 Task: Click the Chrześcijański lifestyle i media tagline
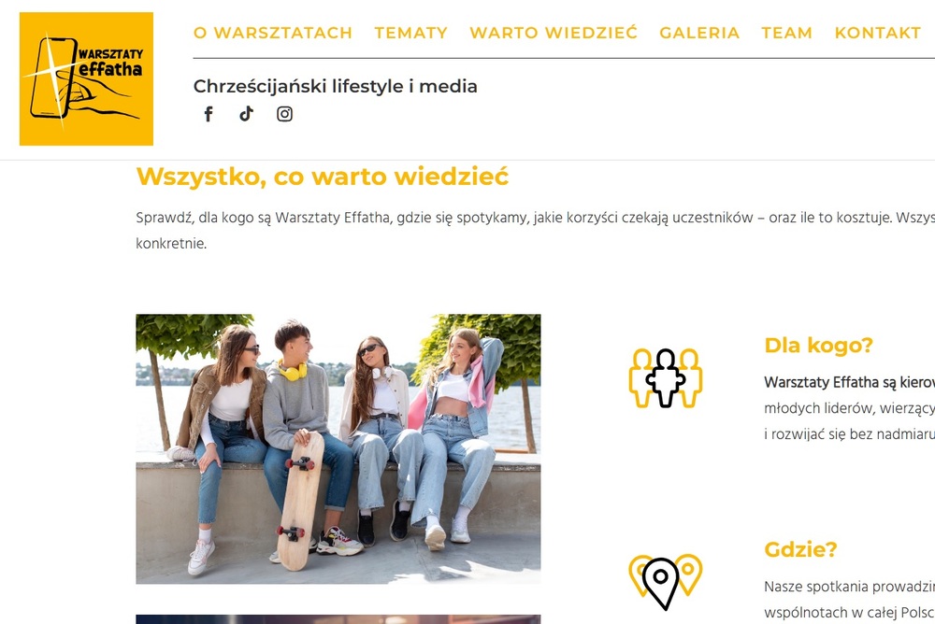335,87
